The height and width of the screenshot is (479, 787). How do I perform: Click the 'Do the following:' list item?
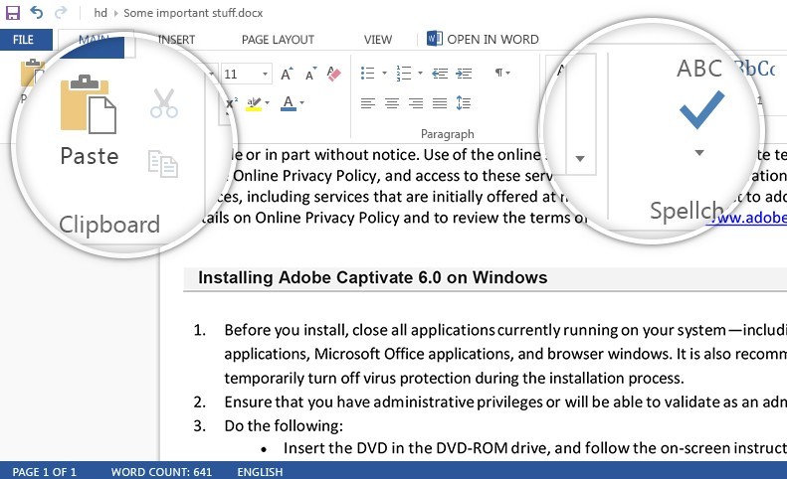(x=284, y=426)
